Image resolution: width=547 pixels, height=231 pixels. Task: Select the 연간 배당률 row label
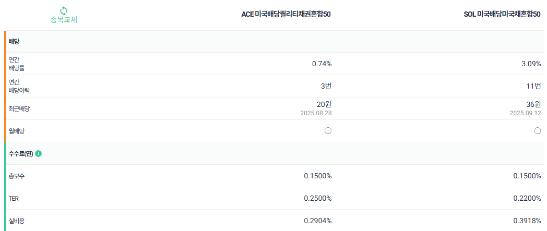coord(16,64)
